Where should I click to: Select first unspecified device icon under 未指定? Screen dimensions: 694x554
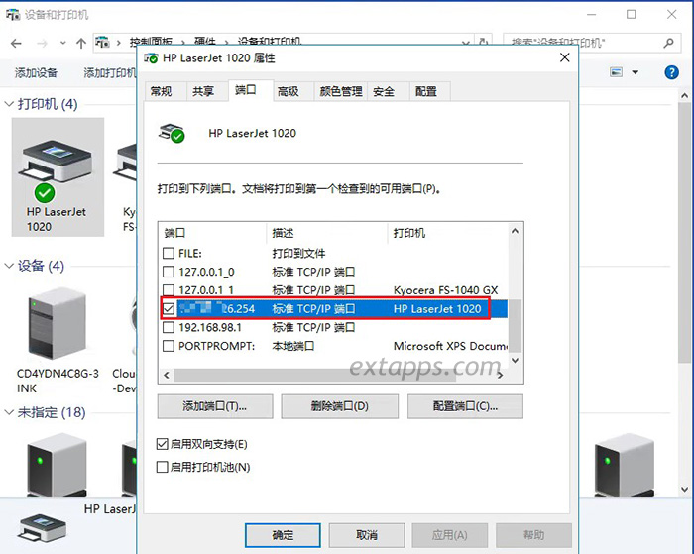coord(58,465)
